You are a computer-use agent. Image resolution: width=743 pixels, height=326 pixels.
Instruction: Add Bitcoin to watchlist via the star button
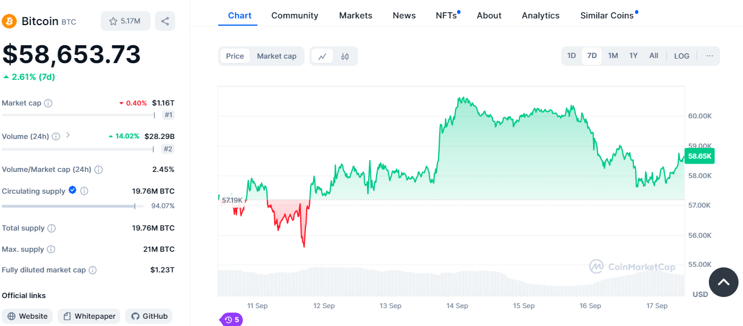[x=125, y=21]
